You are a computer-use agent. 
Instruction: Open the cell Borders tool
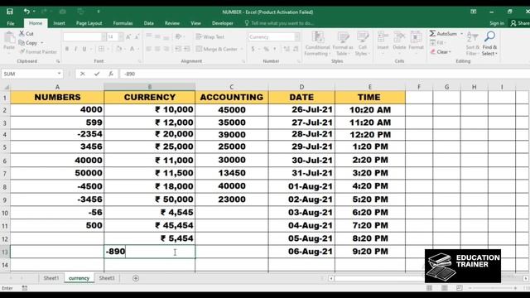(x=101, y=49)
